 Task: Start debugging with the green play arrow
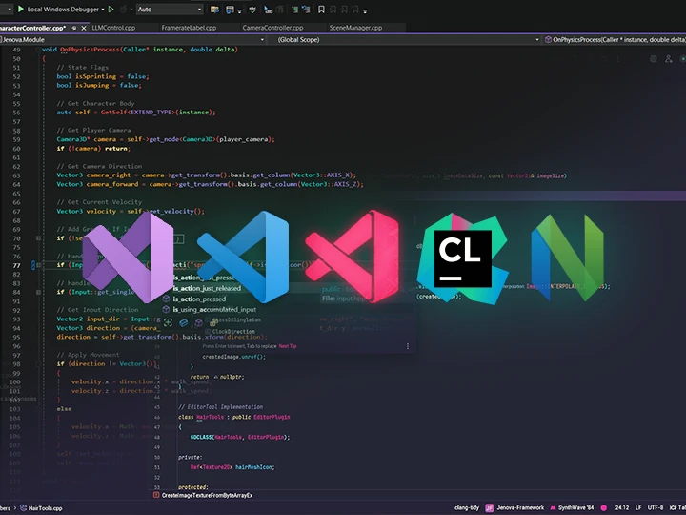tap(21, 9)
